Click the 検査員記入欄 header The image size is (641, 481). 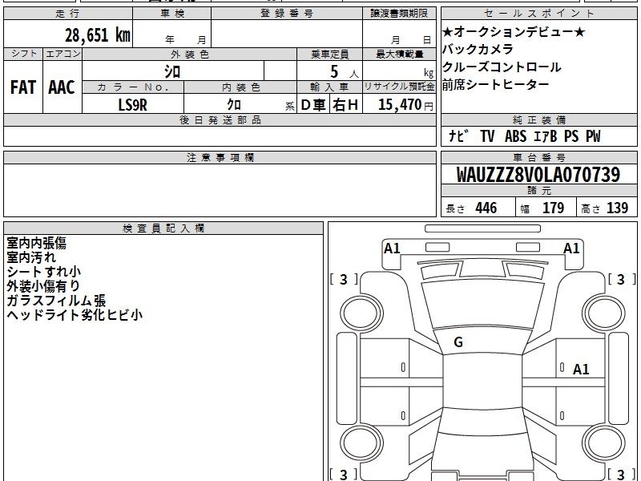click(x=163, y=228)
